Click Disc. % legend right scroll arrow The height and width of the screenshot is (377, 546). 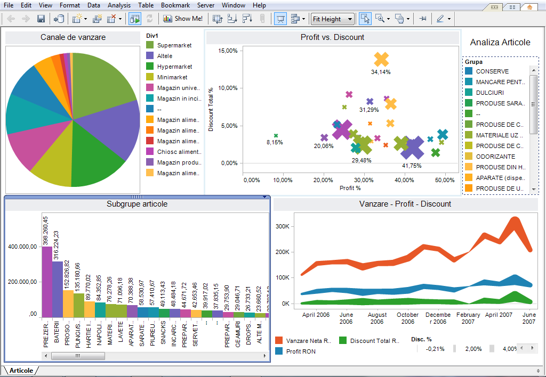(533, 348)
